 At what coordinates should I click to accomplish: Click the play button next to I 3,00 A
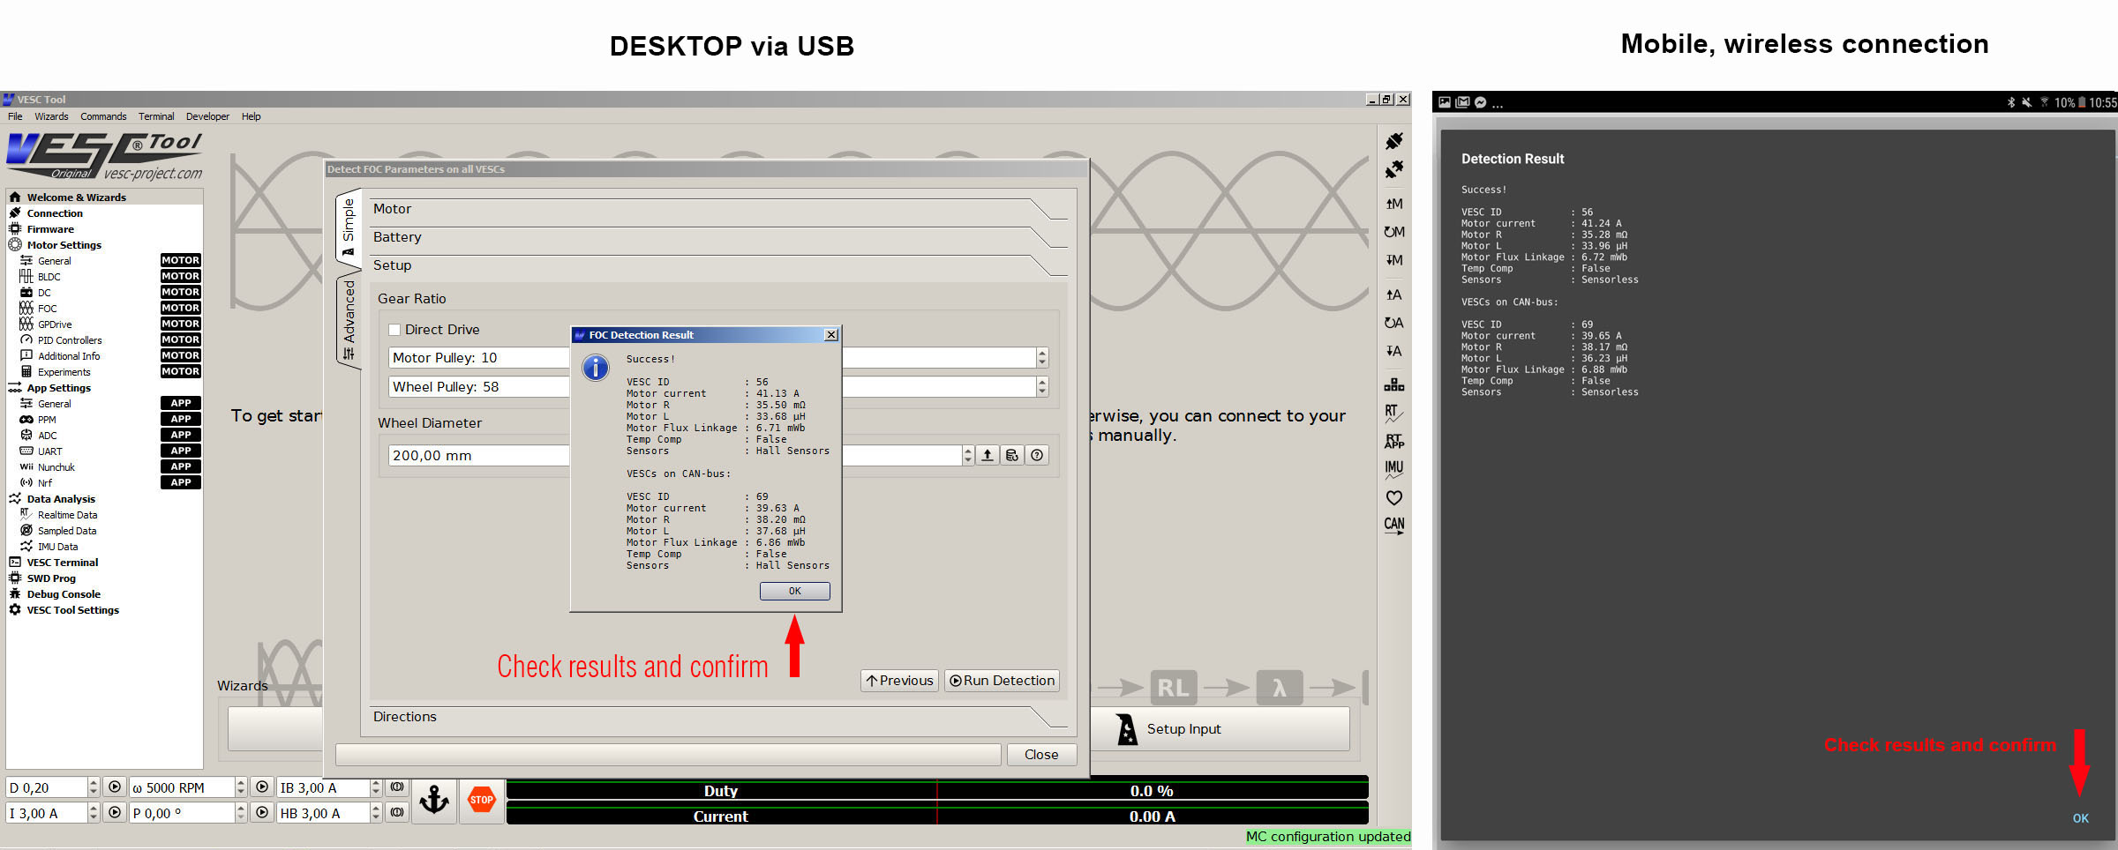coord(115,812)
